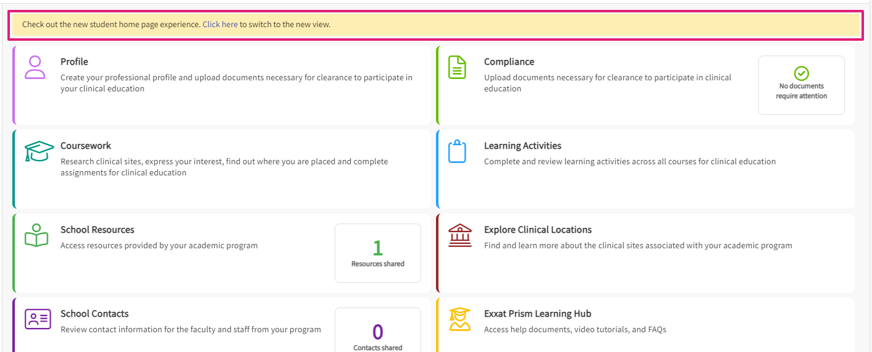The height and width of the screenshot is (352, 872).
Task: Follow the 'Click here' new view link
Action: pyautogui.click(x=220, y=25)
